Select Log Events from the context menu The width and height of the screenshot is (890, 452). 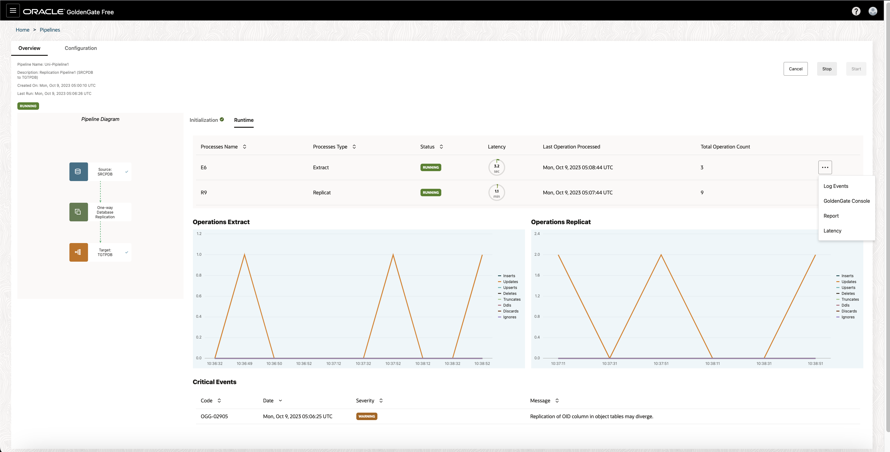tap(835, 186)
